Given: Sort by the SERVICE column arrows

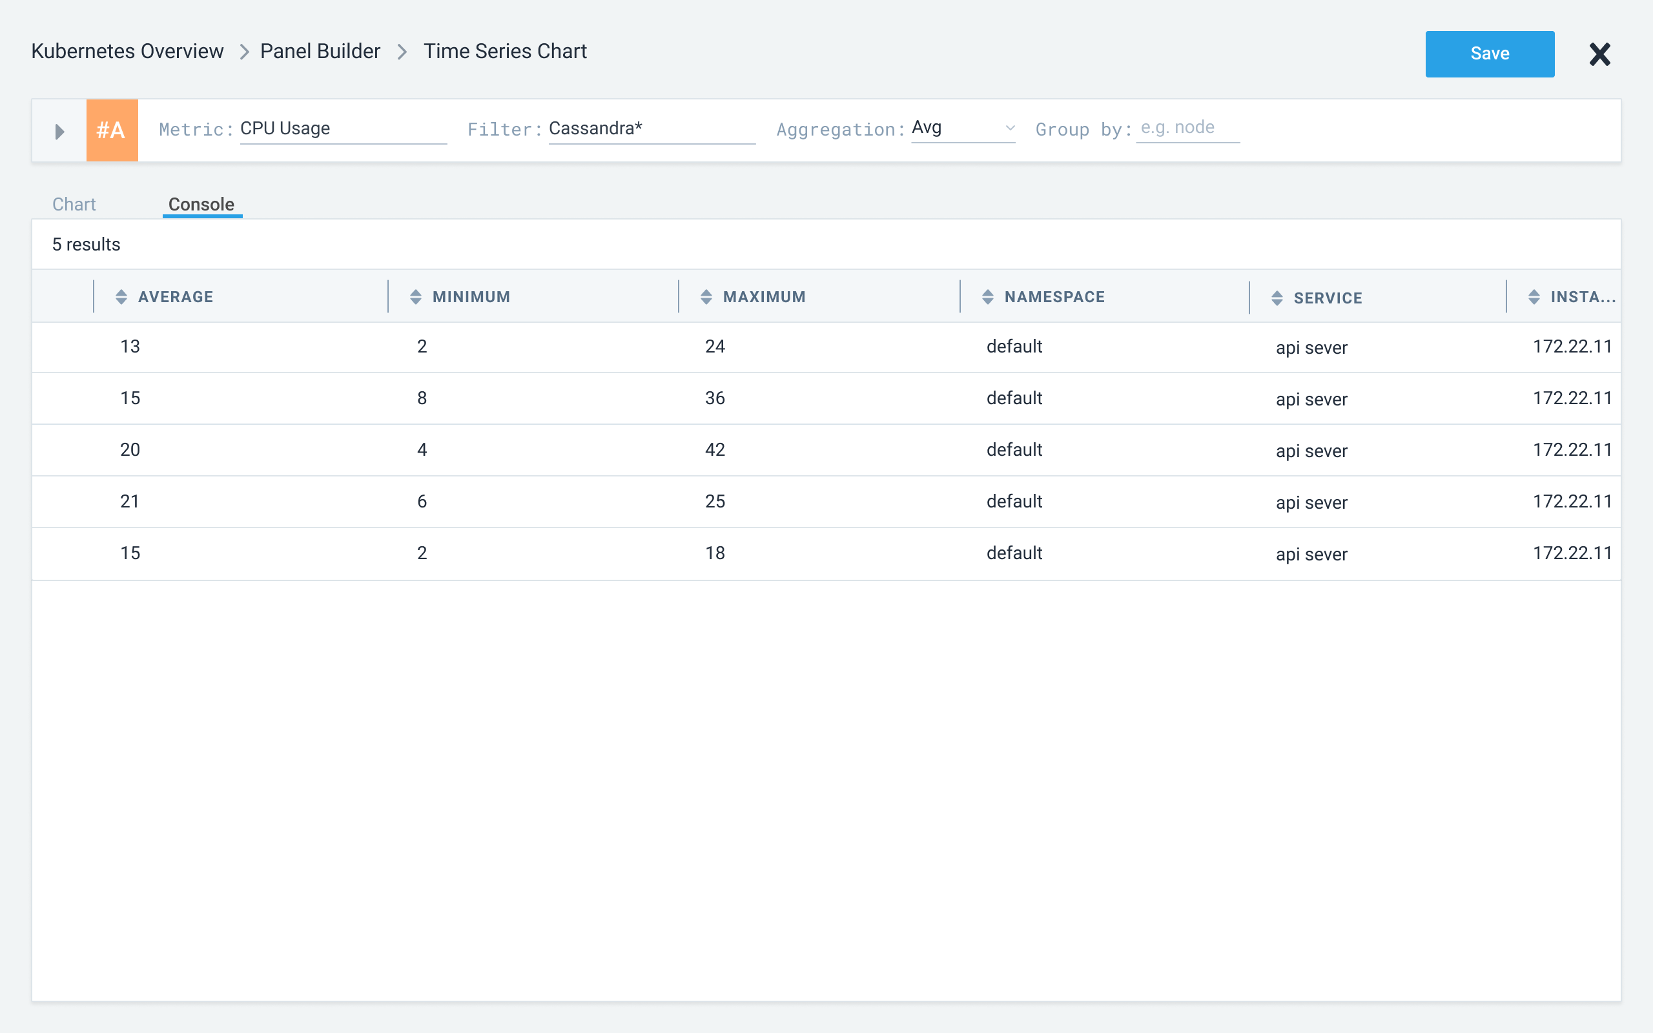Looking at the screenshot, I should pos(1277,298).
